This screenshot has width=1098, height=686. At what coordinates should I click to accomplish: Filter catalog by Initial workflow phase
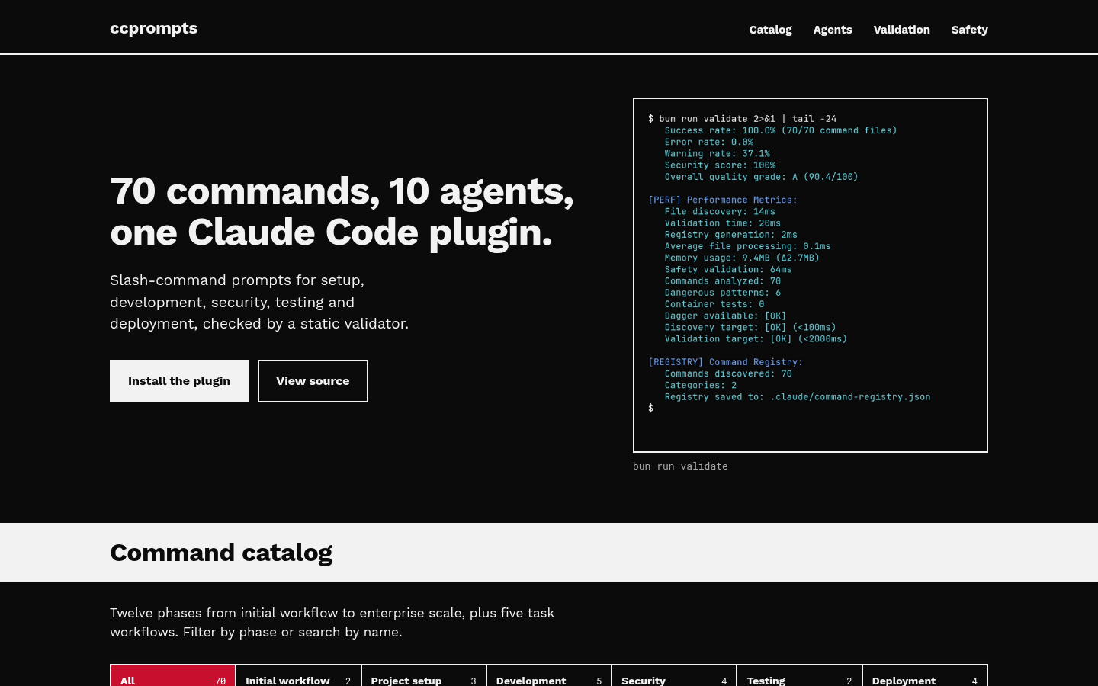[298, 676]
